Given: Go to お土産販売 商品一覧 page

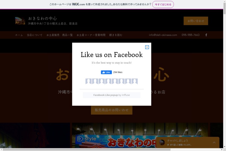Looking at the screenshot, I should pos(60,35).
